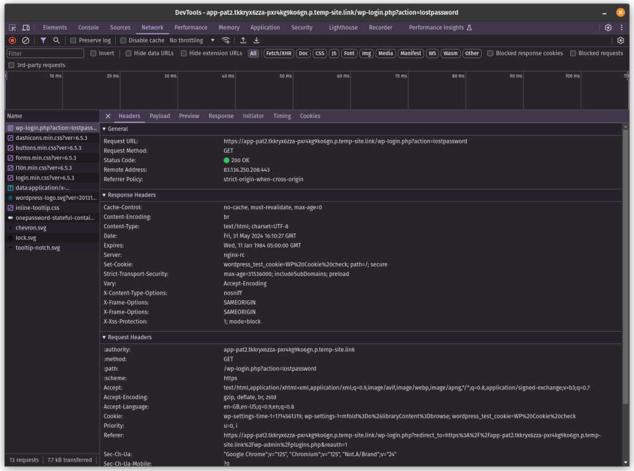The image size is (634, 471).
Task: Import a HAR file
Action: [242, 40]
